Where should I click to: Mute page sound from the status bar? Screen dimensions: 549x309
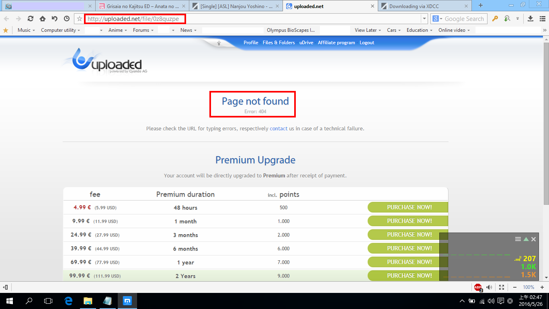pos(489,287)
